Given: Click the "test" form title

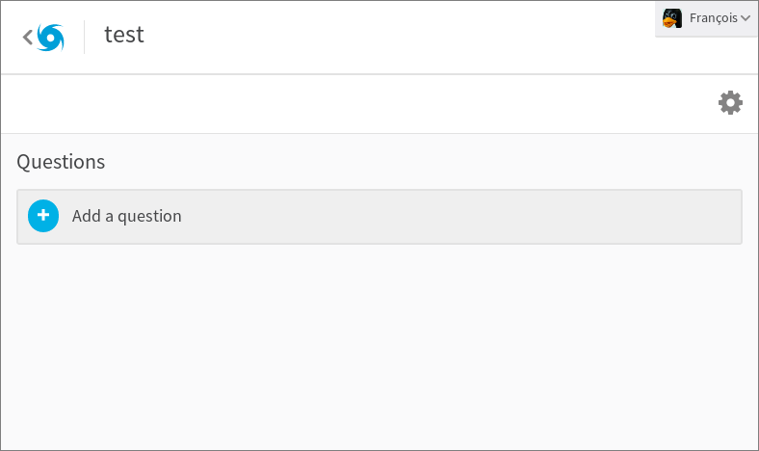Looking at the screenshot, I should [x=124, y=35].
